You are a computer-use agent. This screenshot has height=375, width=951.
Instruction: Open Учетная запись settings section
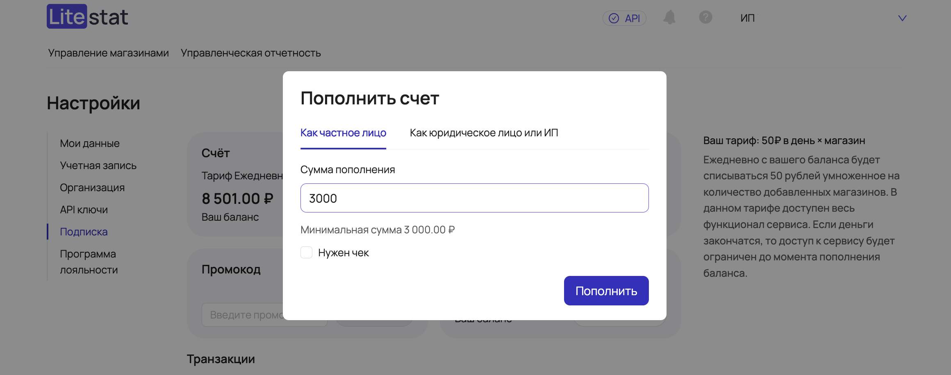tap(98, 166)
